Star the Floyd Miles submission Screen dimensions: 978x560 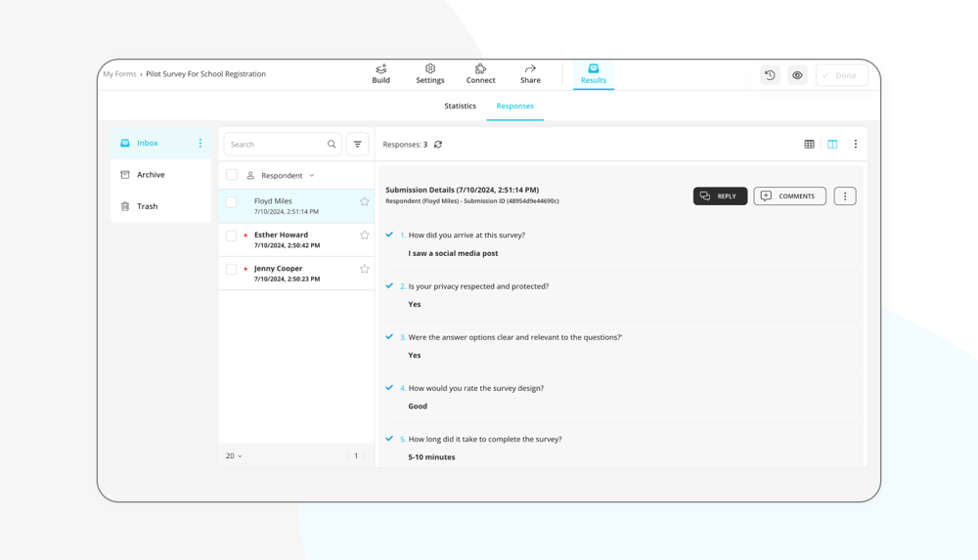point(364,202)
